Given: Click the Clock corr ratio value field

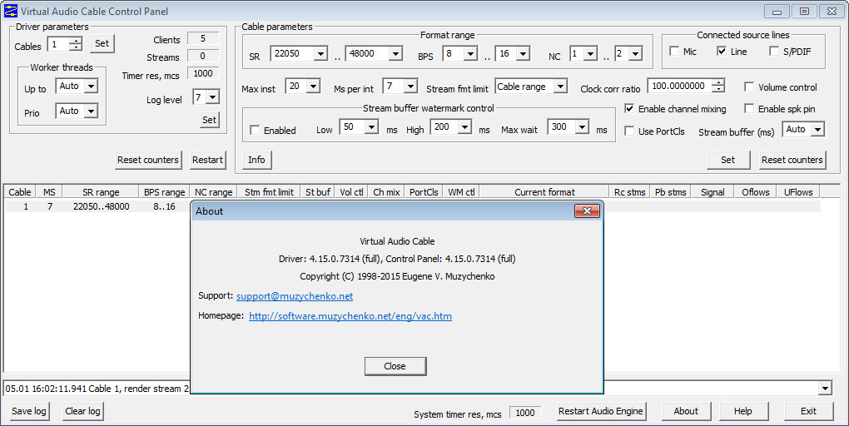Looking at the screenshot, I should [x=680, y=86].
